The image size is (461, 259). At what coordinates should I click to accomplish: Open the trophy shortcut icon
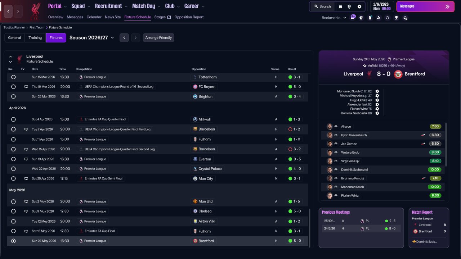(396, 18)
